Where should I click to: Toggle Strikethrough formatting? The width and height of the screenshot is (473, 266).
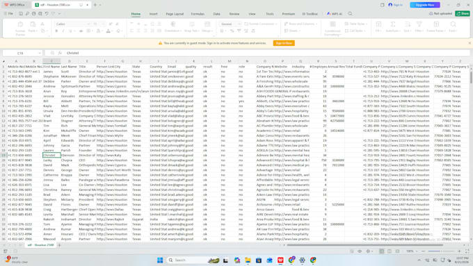pos(81,31)
